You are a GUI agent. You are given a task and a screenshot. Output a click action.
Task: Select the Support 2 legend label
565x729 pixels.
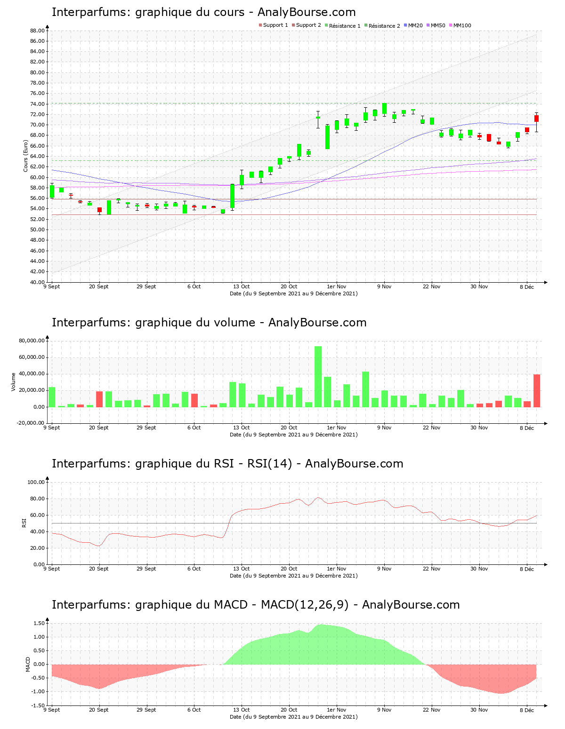click(308, 25)
